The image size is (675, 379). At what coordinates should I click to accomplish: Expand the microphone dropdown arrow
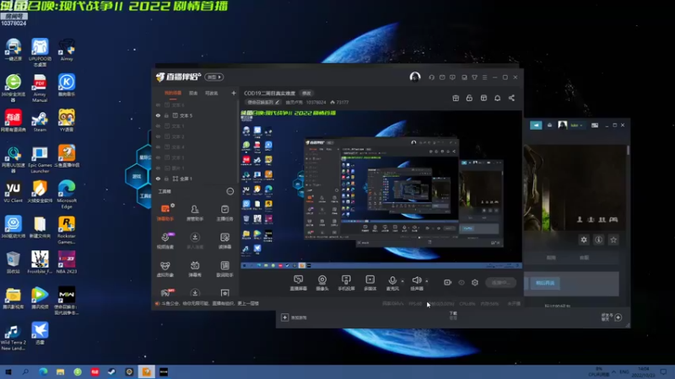tap(402, 281)
